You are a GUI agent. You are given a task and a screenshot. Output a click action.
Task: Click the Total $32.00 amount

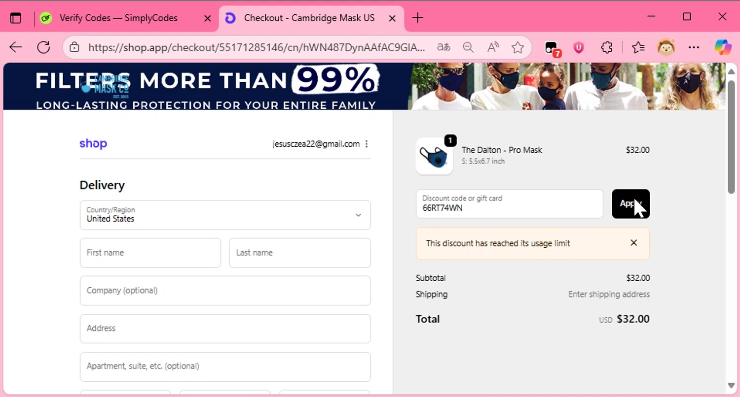coord(633,319)
